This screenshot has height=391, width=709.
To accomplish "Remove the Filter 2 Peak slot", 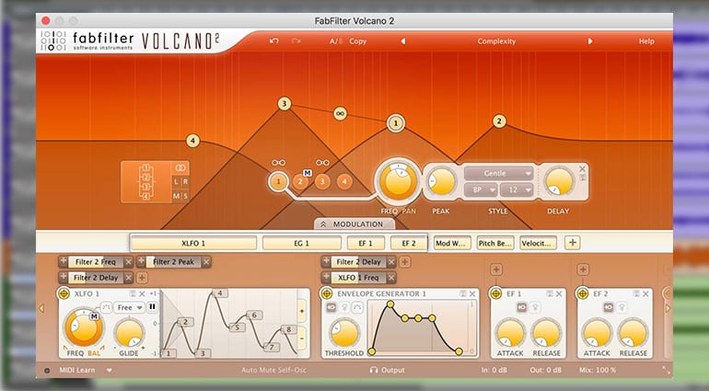I will point(206,261).
